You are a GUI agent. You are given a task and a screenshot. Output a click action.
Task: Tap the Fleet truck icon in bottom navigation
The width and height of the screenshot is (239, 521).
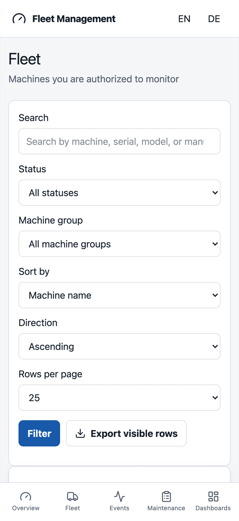point(72,497)
